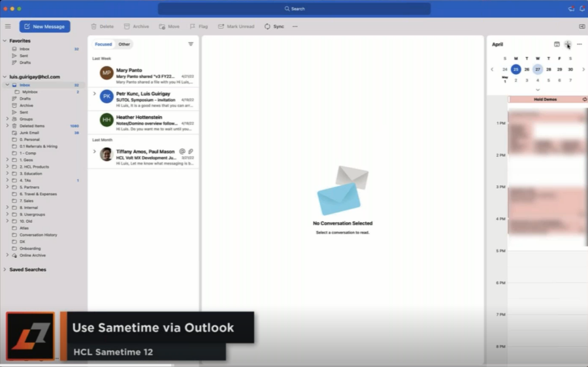This screenshot has height=367, width=588.
Task: Expand the Groups folder
Action: click(7, 120)
